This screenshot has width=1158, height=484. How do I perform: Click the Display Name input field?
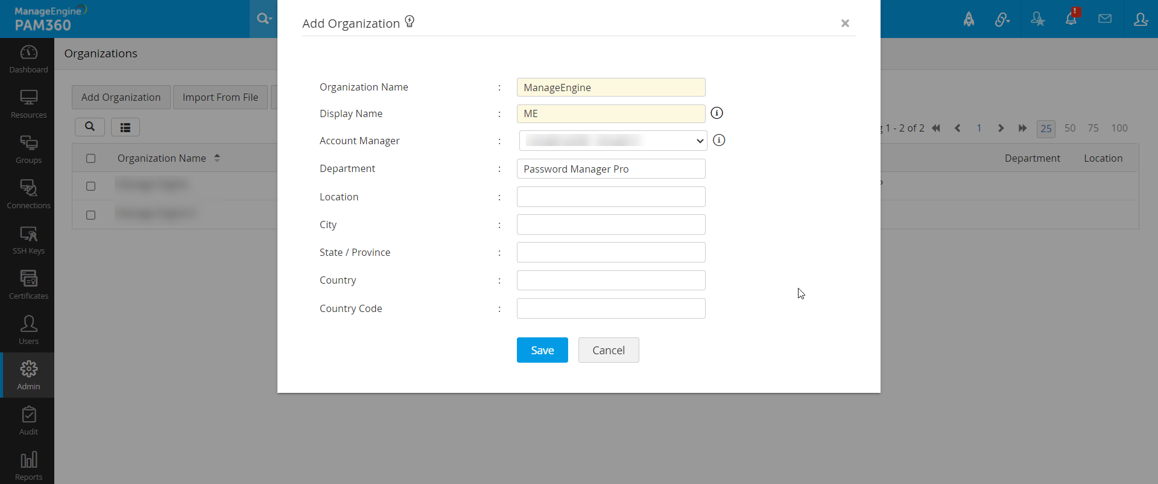tap(611, 113)
